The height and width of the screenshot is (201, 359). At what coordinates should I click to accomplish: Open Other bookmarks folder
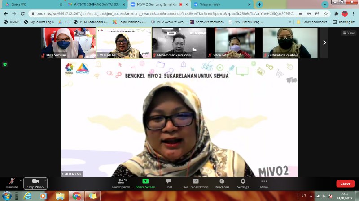312,22
